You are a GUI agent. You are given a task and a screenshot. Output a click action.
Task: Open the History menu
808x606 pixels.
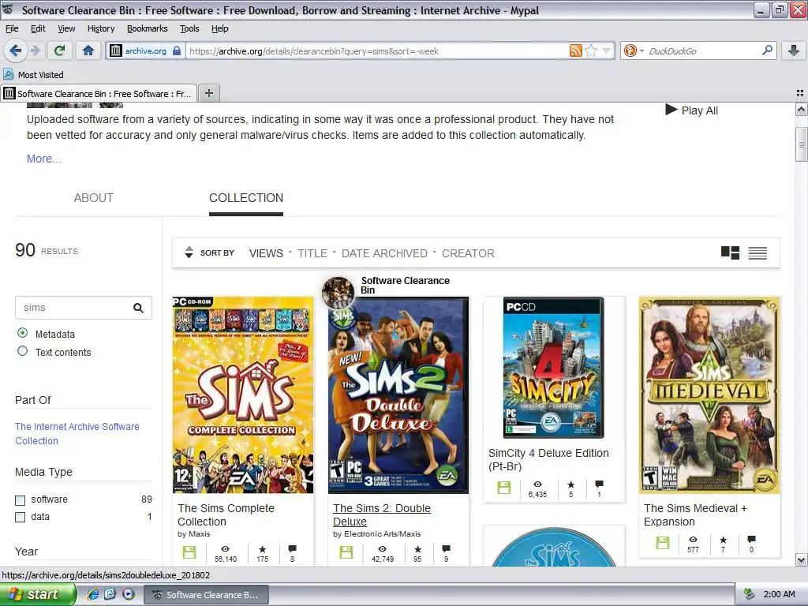coord(101,28)
